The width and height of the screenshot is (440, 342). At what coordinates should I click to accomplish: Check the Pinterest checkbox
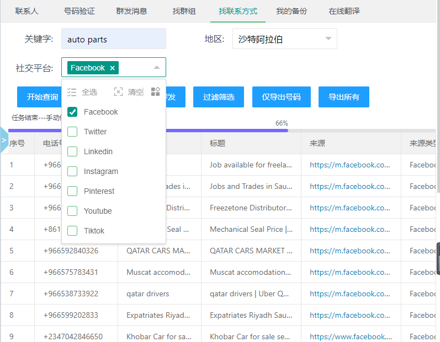[72, 191]
